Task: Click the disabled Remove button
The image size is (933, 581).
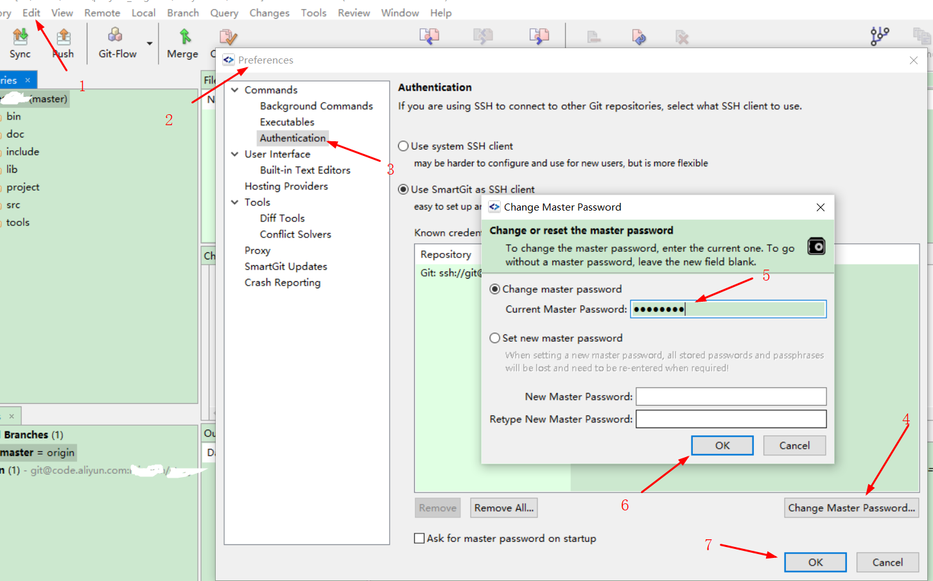Action: [438, 508]
